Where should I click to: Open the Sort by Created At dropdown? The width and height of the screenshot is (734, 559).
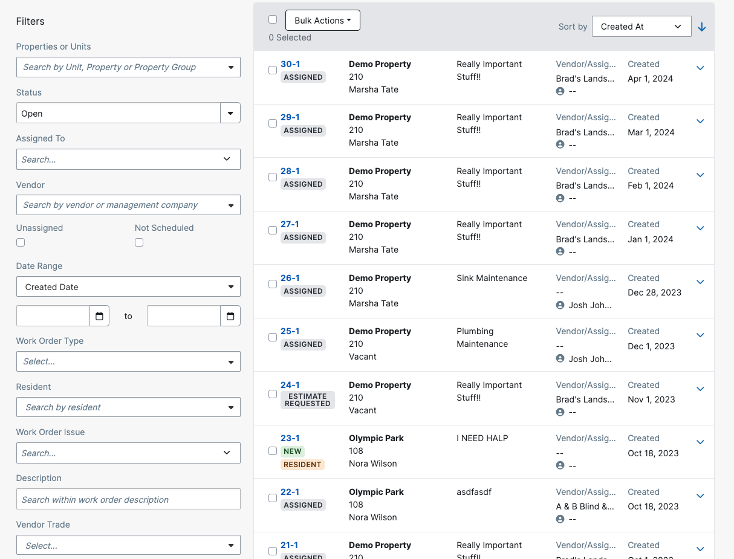click(641, 27)
